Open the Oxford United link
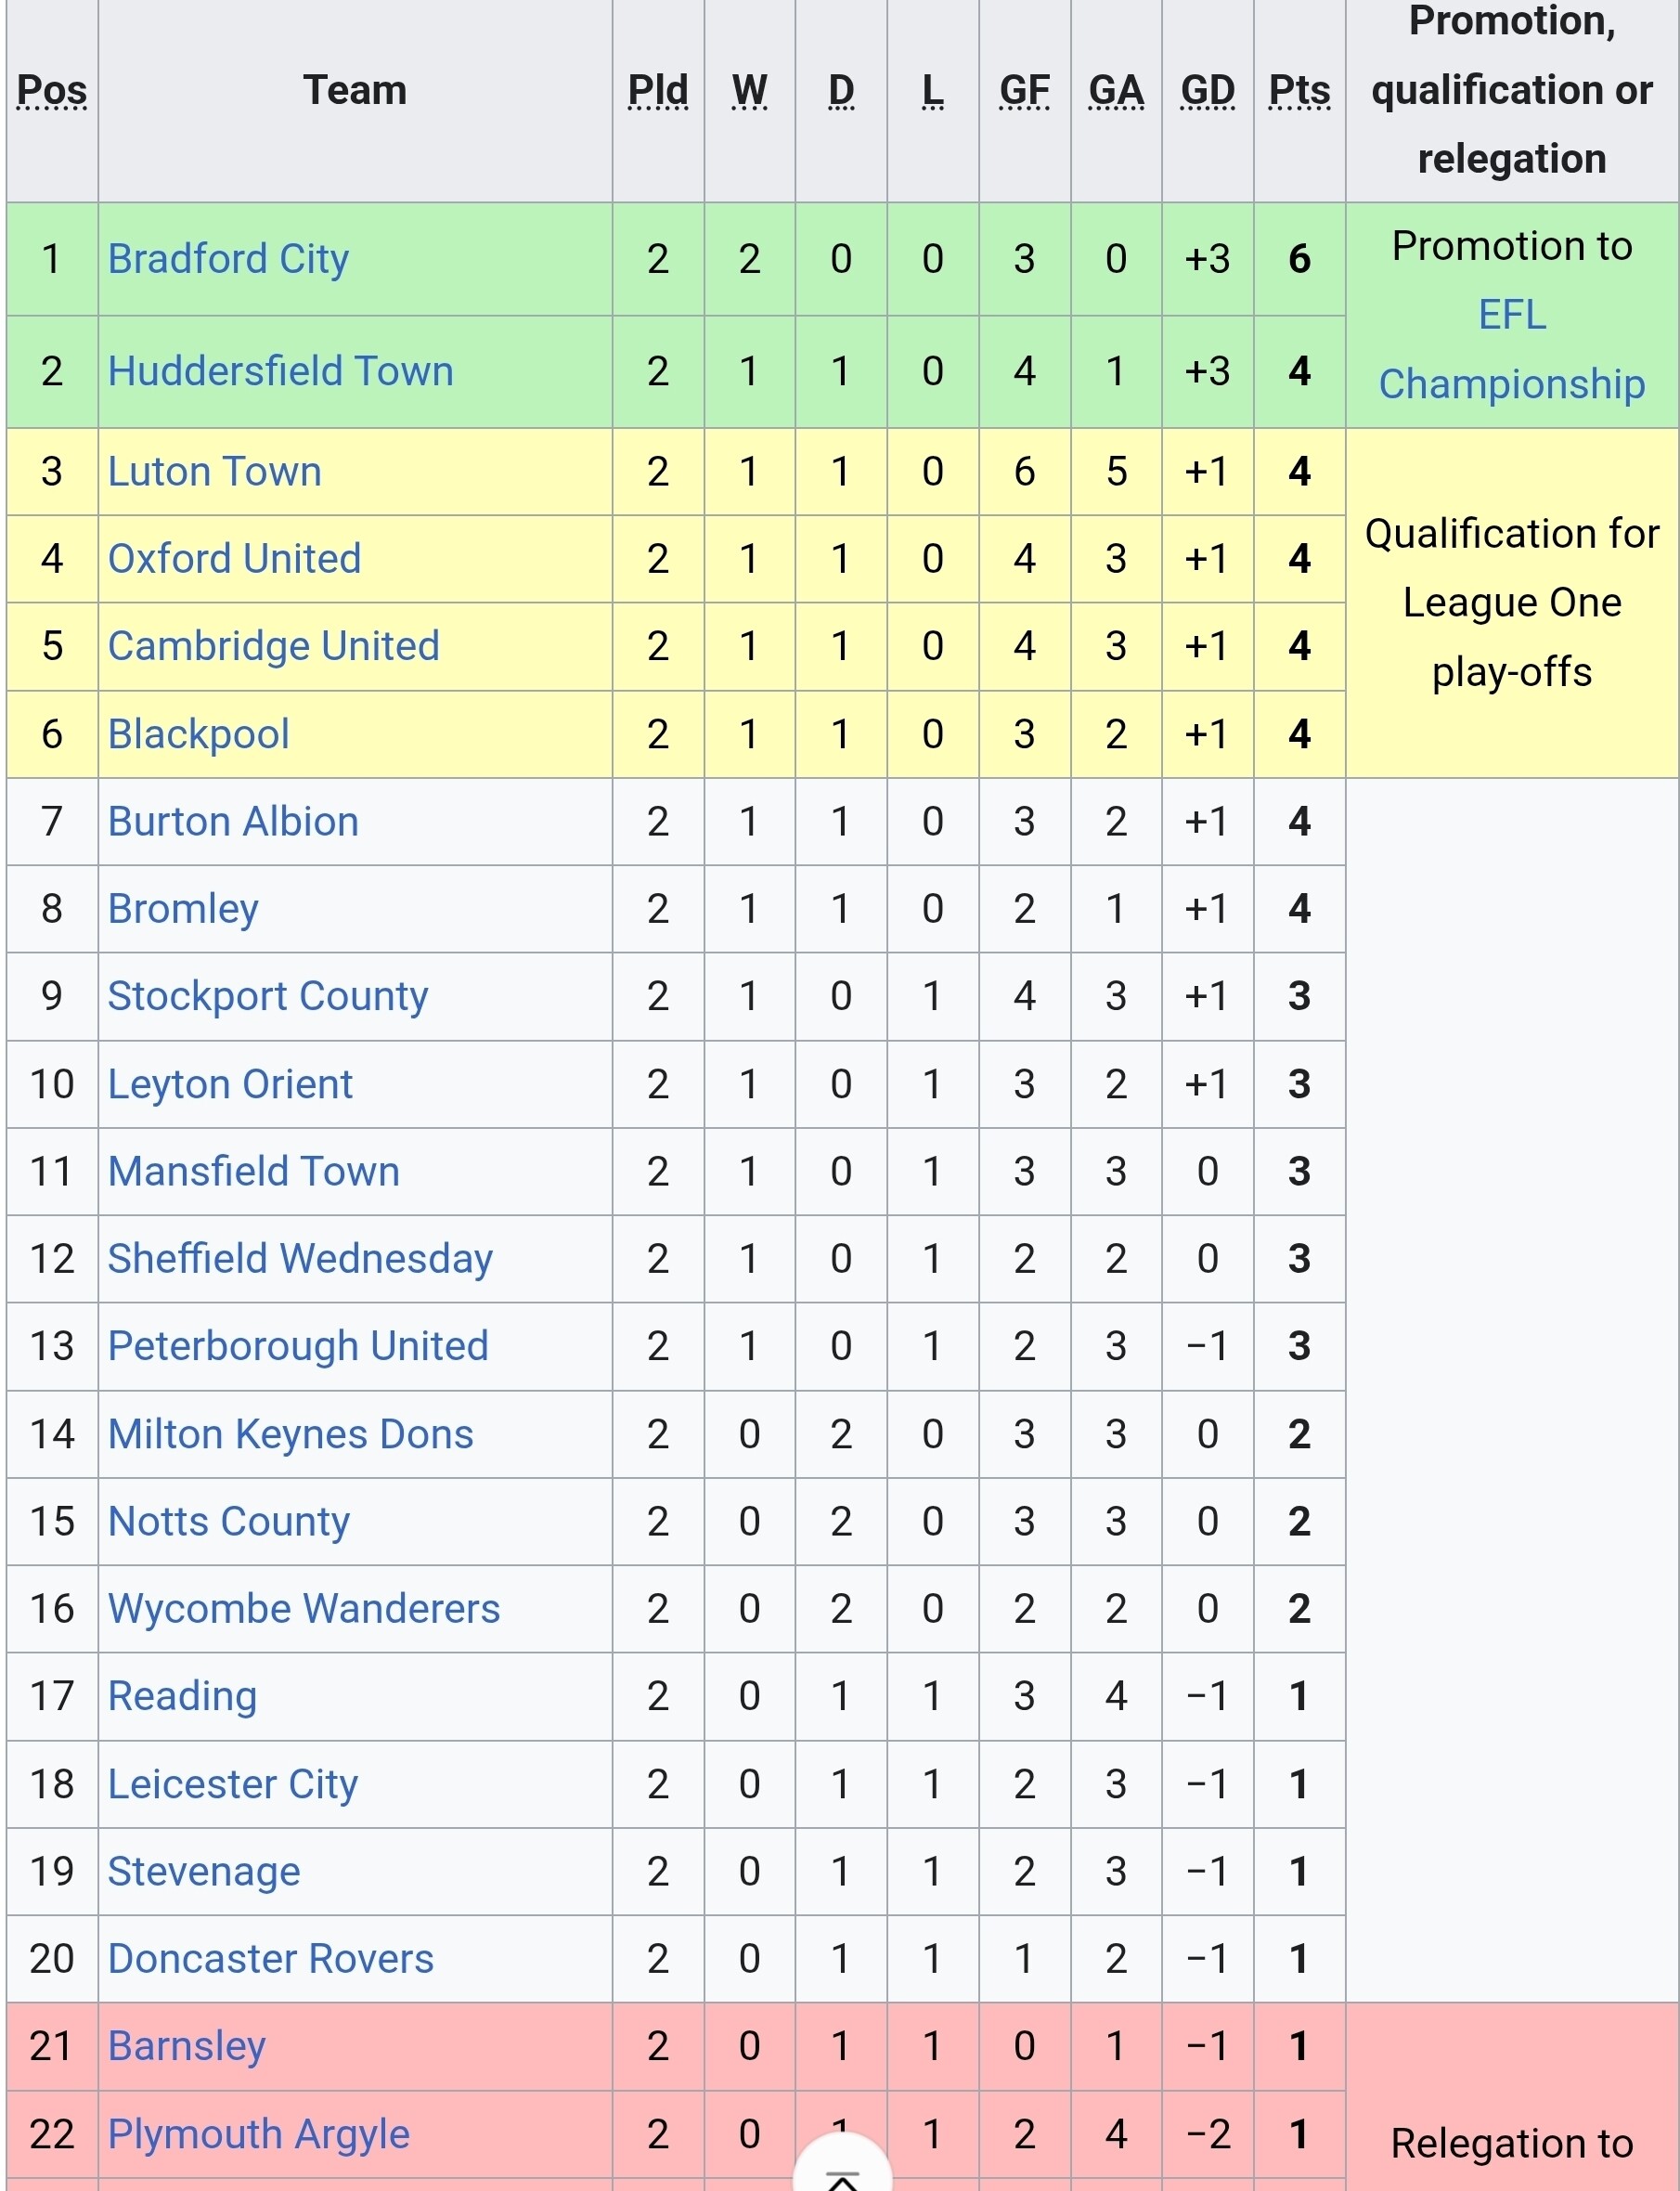Screen dimensions: 1680x2191 [x=235, y=558]
